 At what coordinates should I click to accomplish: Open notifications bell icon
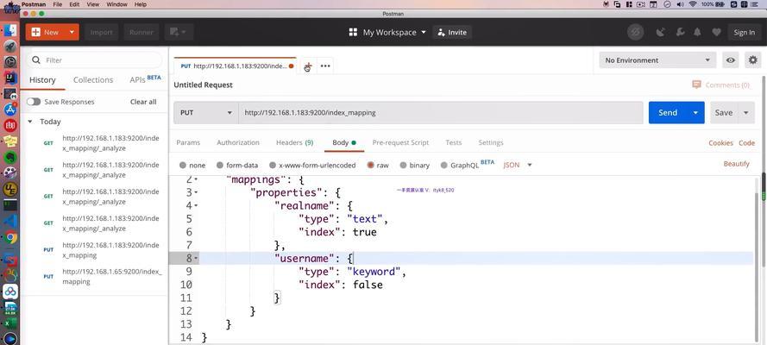pyautogui.click(x=697, y=32)
